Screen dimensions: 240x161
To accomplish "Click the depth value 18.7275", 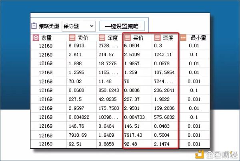I will (108, 64).
